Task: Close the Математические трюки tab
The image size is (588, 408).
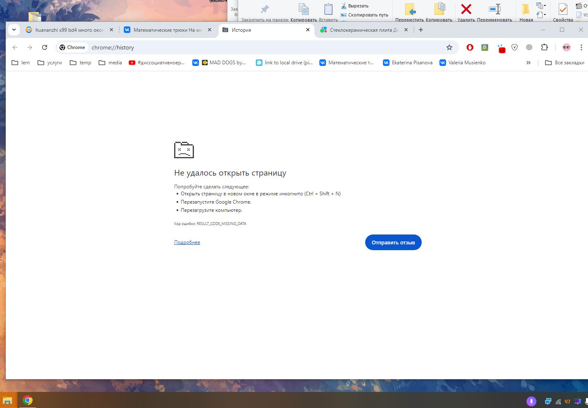Action: [x=210, y=30]
